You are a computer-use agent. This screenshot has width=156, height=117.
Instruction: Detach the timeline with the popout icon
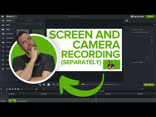142,89
